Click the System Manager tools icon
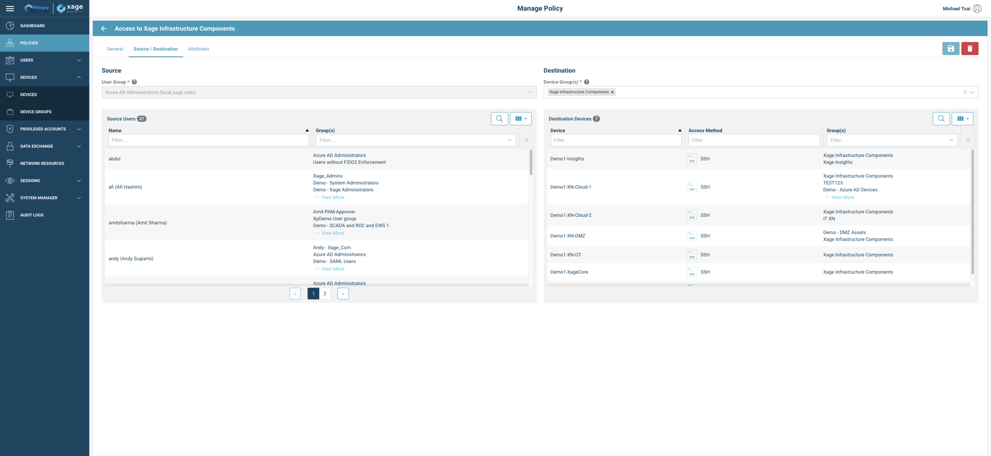This screenshot has width=991, height=456. pos(10,197)
